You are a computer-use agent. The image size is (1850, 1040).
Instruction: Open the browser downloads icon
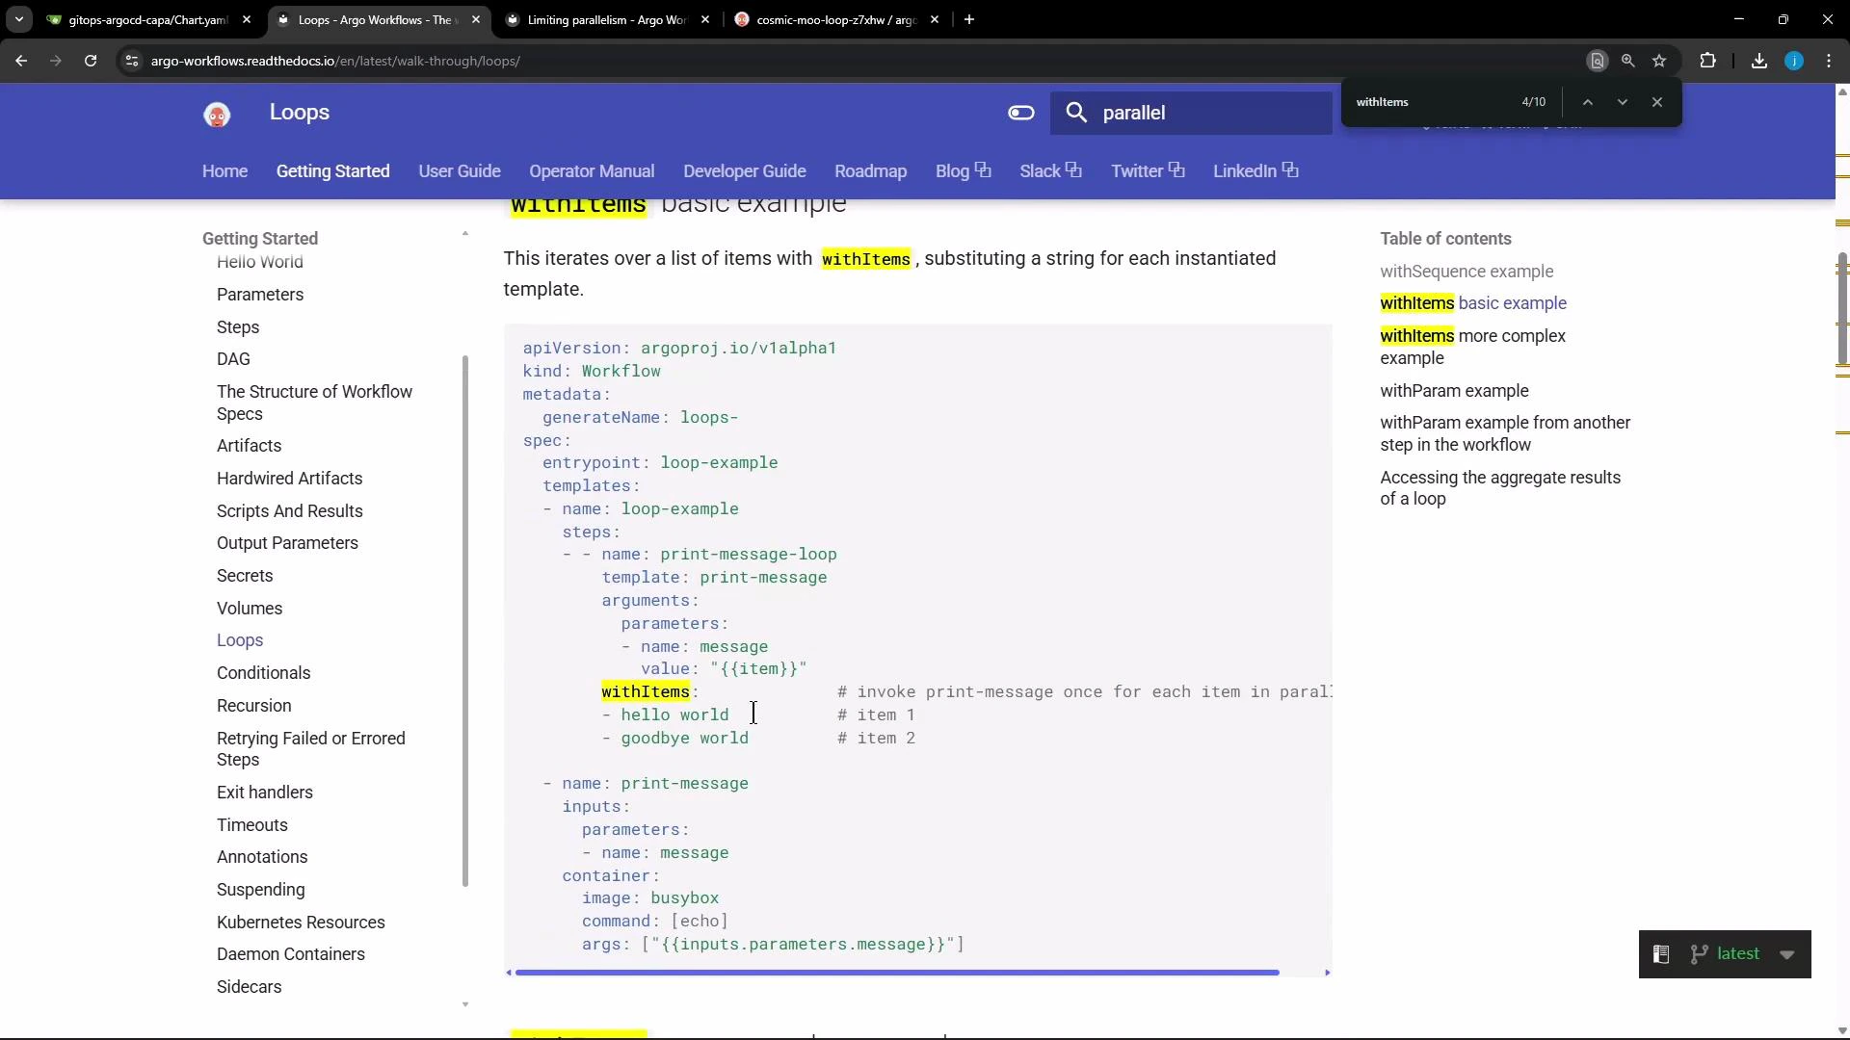tap(1759, 61)
